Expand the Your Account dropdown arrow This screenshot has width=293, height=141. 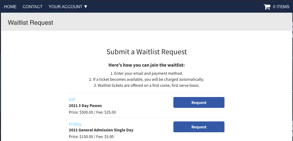86,7
